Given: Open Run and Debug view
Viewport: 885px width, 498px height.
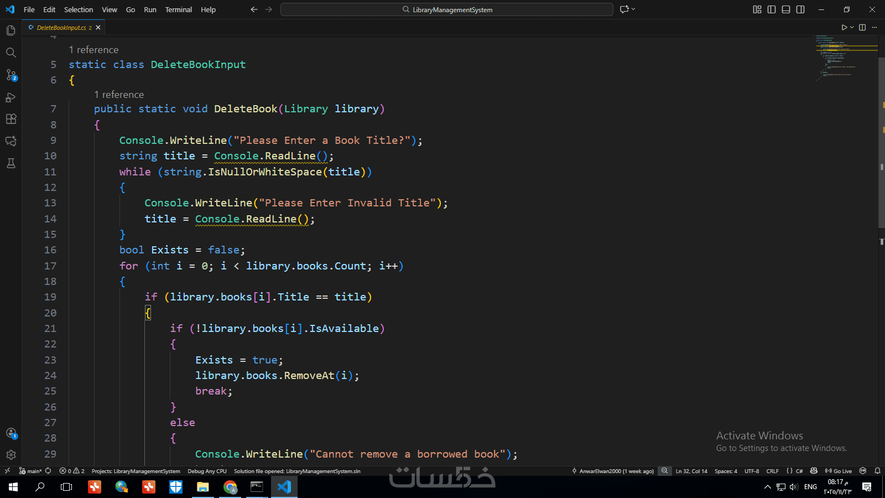Looking at the screenshot, I should (11, 97).
